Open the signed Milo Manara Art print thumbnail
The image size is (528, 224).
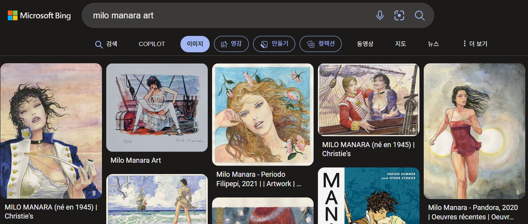point(157,107)
